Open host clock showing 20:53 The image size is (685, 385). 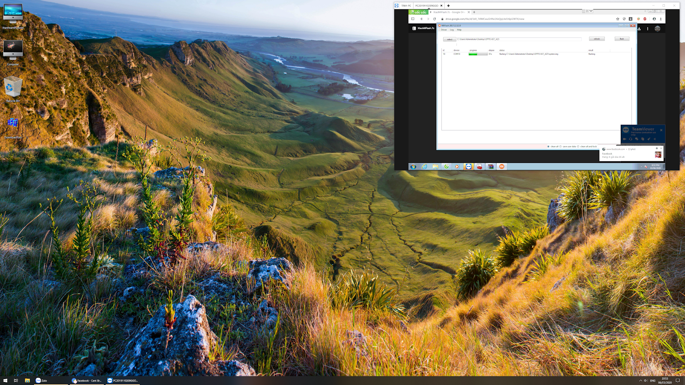tap(665, 380)
